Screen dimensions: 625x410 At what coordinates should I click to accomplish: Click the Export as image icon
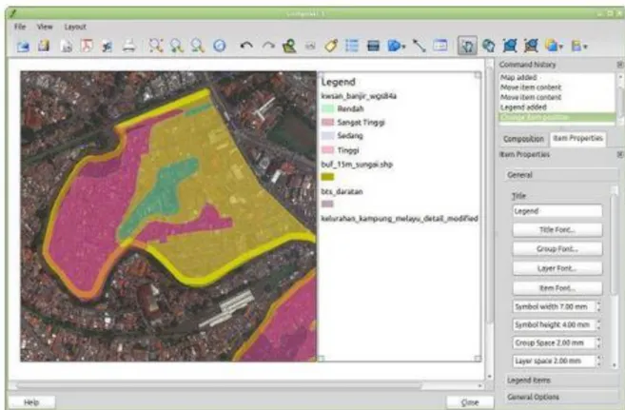66,46
